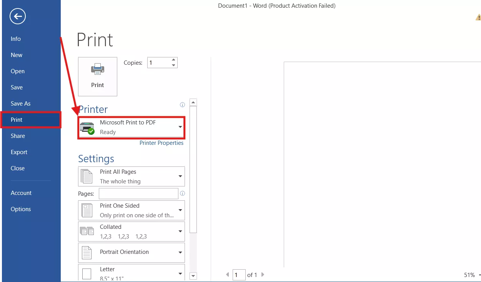Click the large printer icon on the Print button
The image size is (481, 282).
[97, 69]
